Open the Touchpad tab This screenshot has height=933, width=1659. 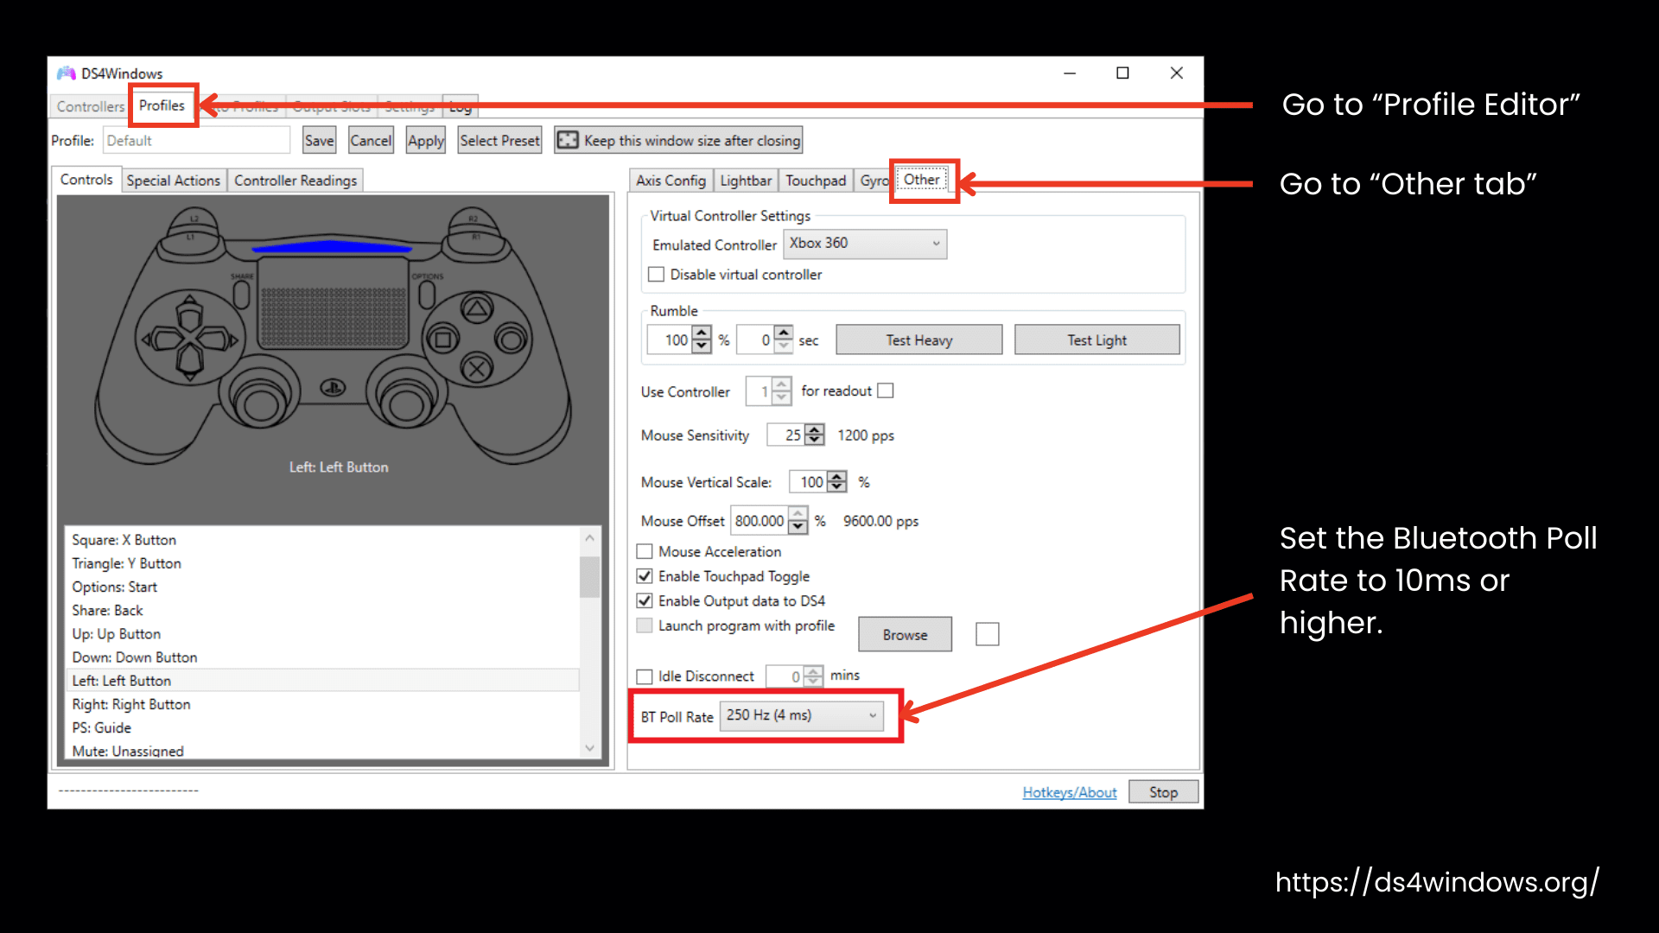[816, 181]
